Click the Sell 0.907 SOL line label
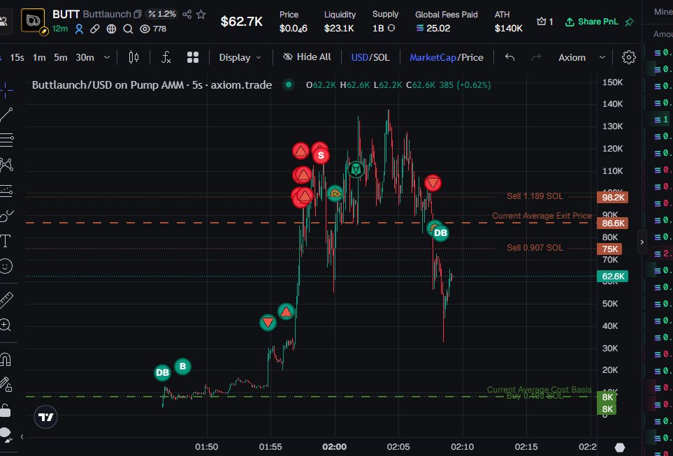The image size is (673, 456). (x=535, y=247)
